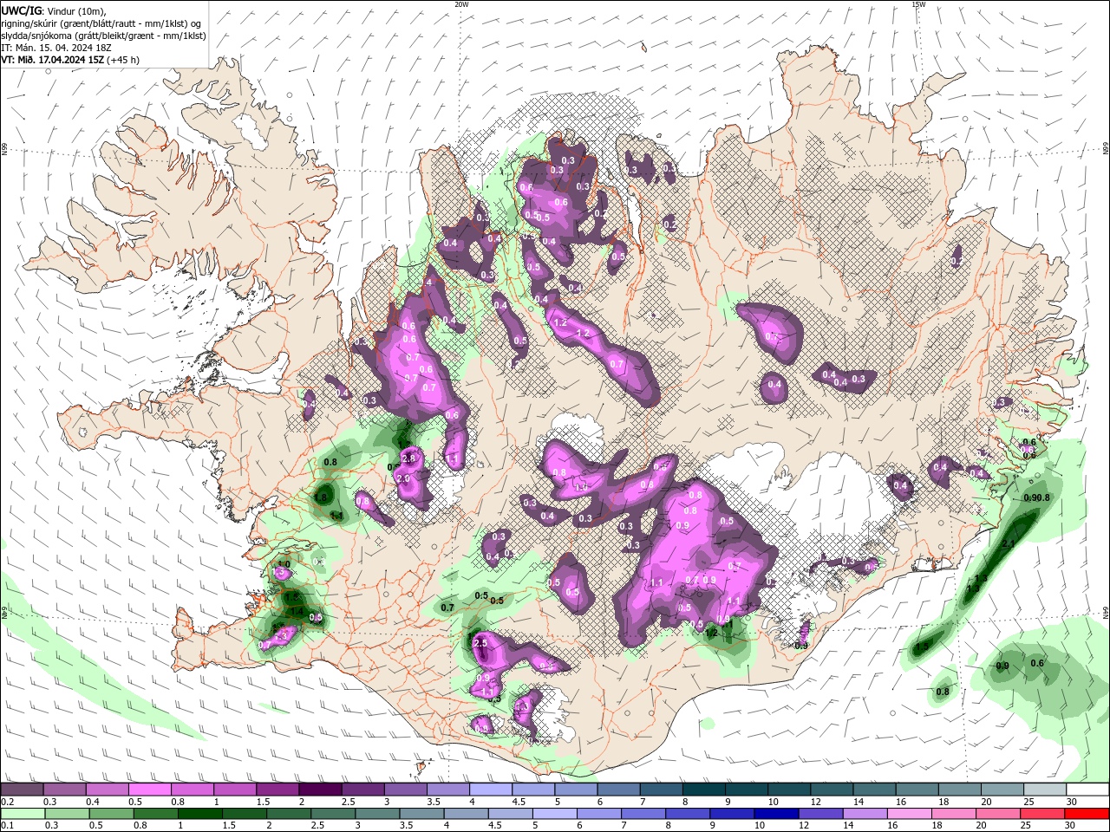
Task: Click the pale green 0.1 rain legend swatch
Action: pos(23,814)
